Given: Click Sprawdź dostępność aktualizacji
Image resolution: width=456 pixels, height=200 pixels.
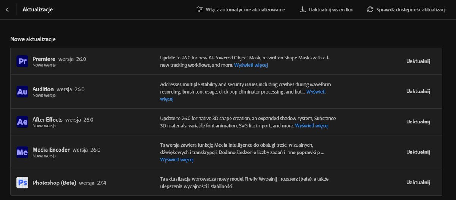Looking at the screenshot, I should 407,9.
